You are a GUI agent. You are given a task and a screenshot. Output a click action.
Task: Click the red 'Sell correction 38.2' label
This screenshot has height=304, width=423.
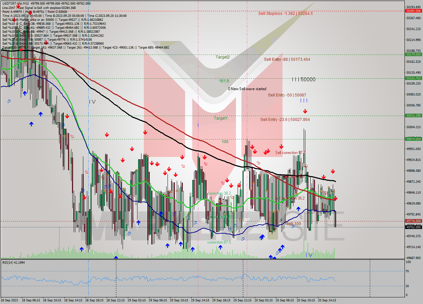[289, 198]
